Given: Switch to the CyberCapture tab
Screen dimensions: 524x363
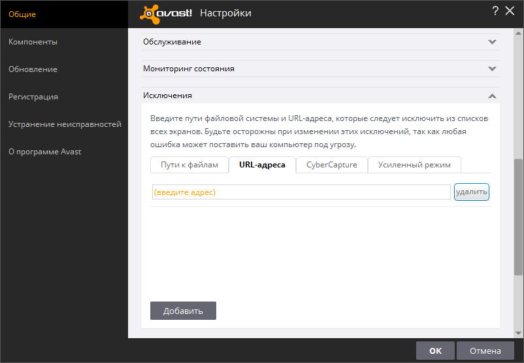Looking at the screenshot, I should click(x=332, y=165).
